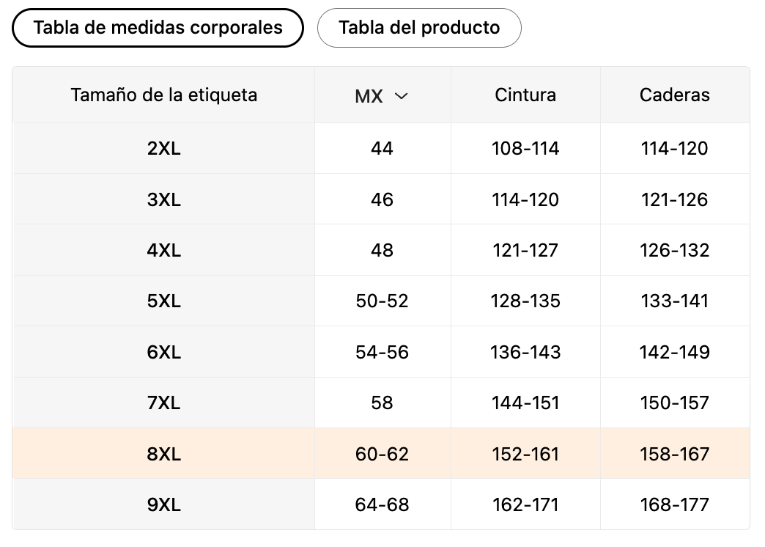Pick the 6XL size row label
This screenshot has height=547, width=765.
(x=163, y=352)
